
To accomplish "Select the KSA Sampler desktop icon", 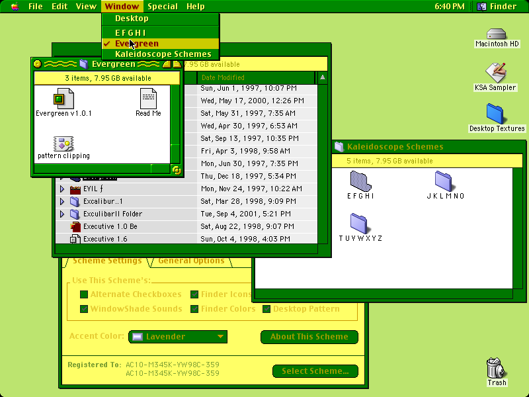I will click(x=495, y=72).
